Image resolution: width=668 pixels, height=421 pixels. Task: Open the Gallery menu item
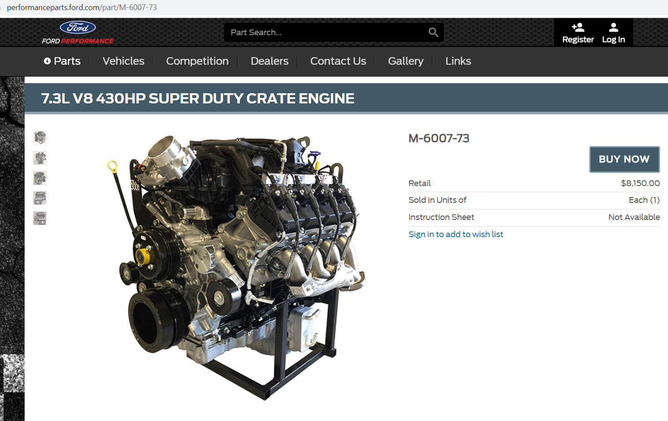click(405, 61)
